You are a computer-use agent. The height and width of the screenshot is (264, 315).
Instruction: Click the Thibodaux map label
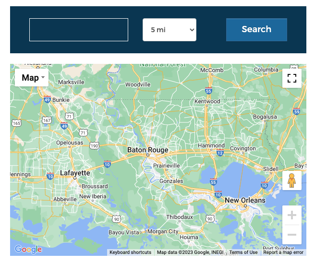180,217
